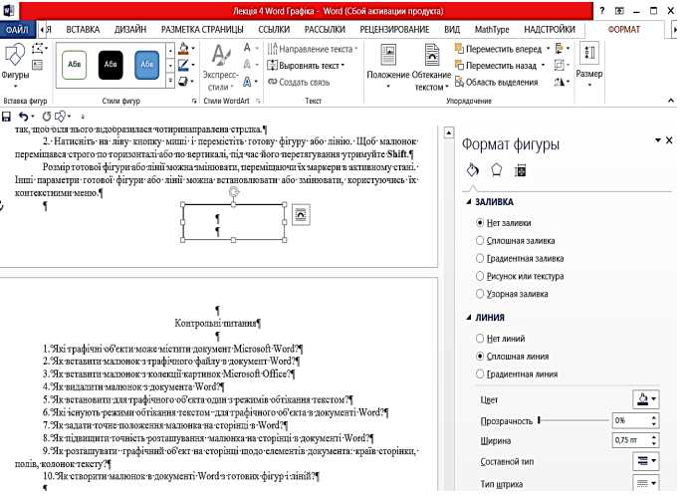Click the Edit Shape icon beside Фигуры
Image resolution: width=686 pixels, height=496 pixels.
tap(40, 49)
